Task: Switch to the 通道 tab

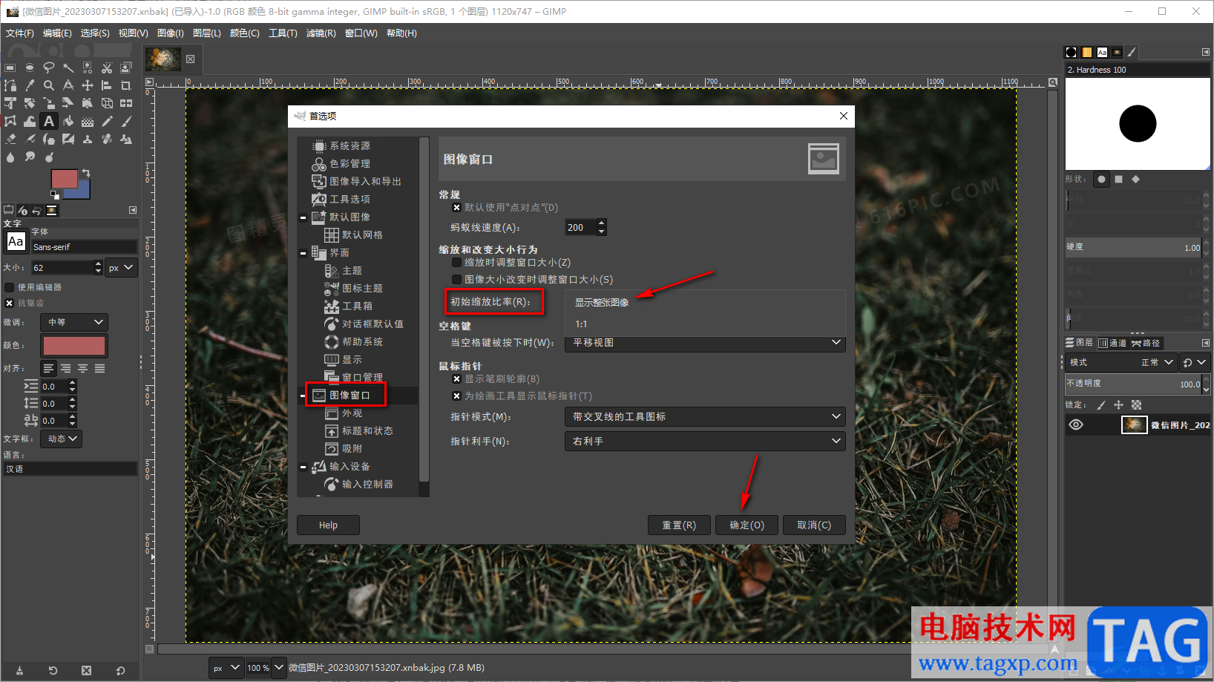Action: coord(1112,343)
